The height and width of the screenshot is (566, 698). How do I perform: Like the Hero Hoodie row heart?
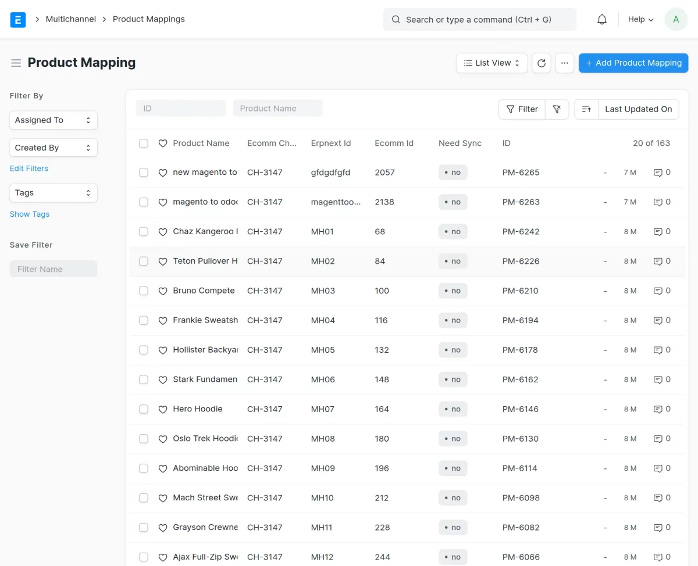click(163, 409)
